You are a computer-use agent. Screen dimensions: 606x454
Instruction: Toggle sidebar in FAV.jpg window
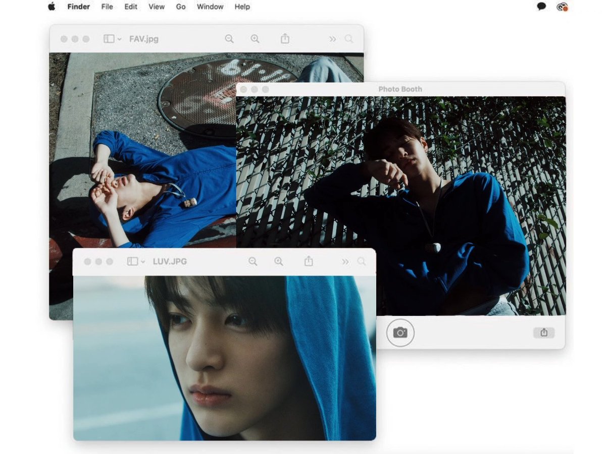click(109, 39)
